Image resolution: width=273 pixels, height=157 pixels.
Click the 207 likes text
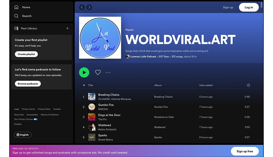(164, 57)
